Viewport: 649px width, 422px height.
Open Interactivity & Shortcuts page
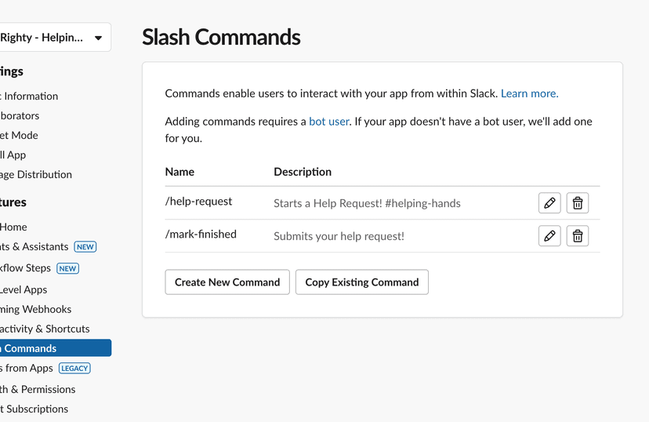pyautogui.click(x=45, y=329)
